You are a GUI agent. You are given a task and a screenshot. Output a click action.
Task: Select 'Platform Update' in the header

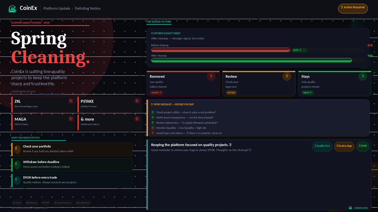click(57, 8)
